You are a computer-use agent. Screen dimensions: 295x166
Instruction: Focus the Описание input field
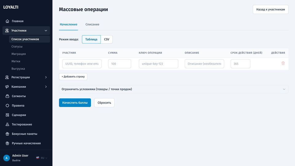[204, 64]
